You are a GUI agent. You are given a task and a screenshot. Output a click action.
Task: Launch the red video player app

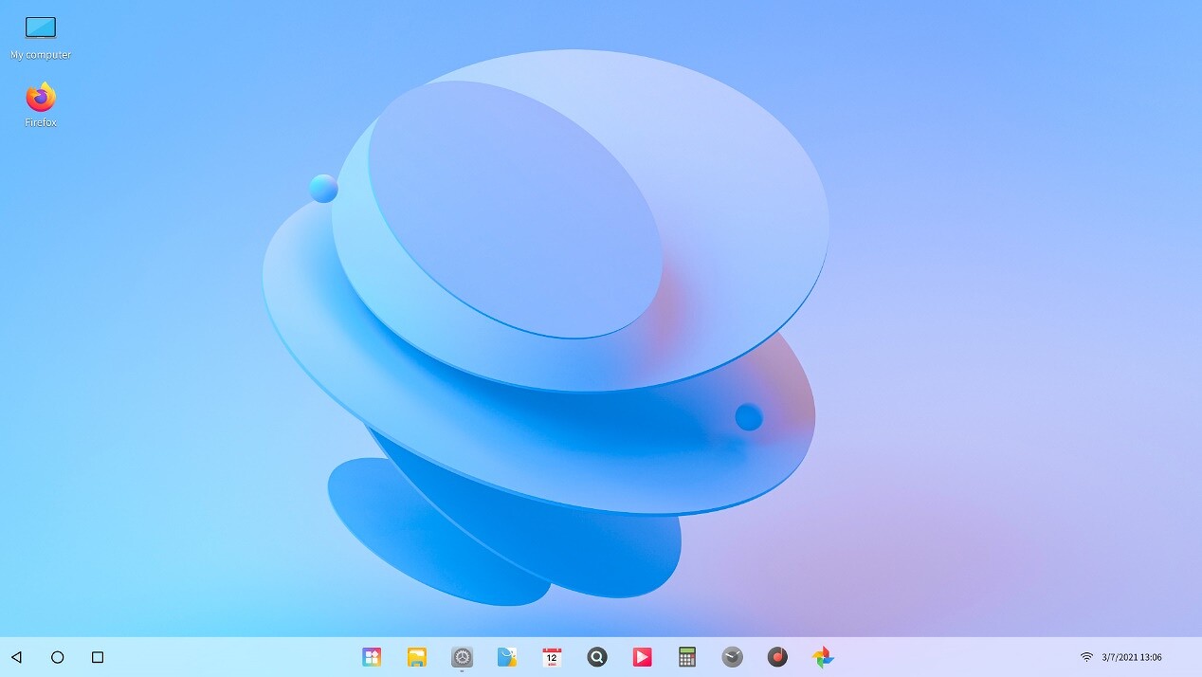click(x=642, y=657)
